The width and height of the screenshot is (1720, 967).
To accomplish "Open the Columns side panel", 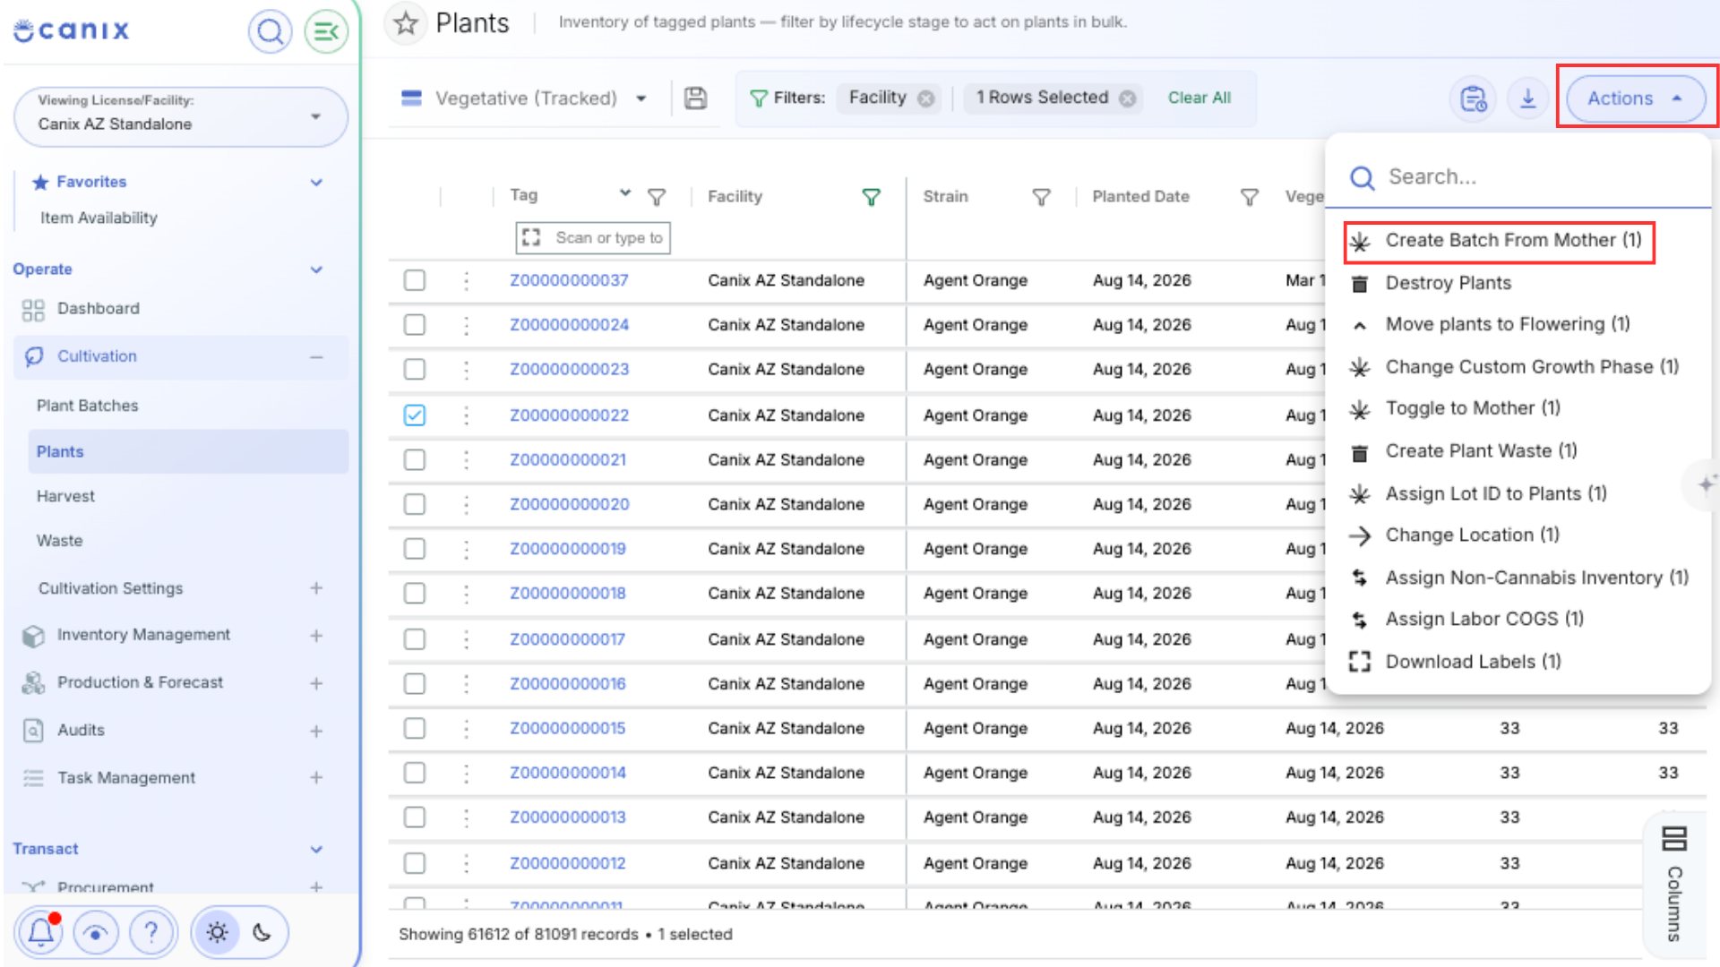I will (x=1673, y=884).
